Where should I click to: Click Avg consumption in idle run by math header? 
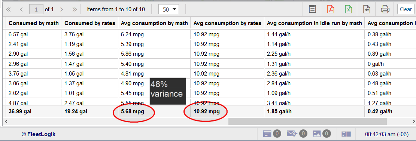pos(315,23)
